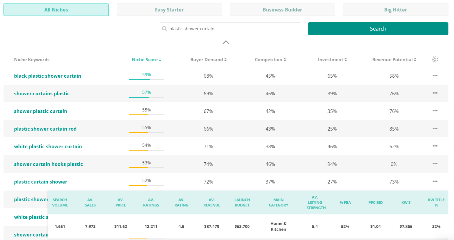Open more options for plastic curtain shower row

tap(435, 181)
